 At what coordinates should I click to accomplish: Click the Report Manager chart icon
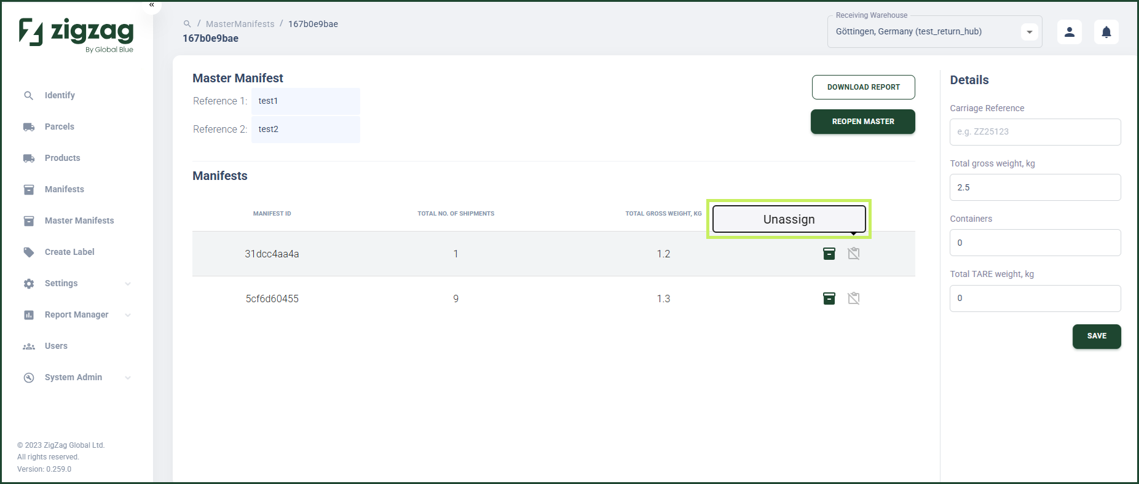(x=29, y=315)
